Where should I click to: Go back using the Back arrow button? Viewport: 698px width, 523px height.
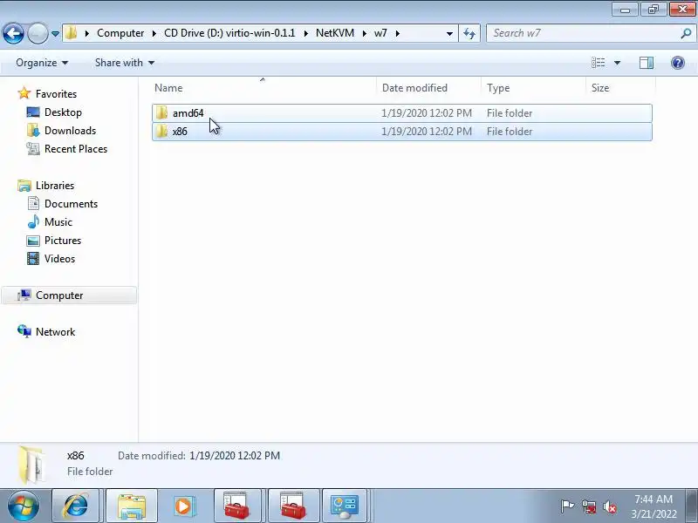point(13,33)
